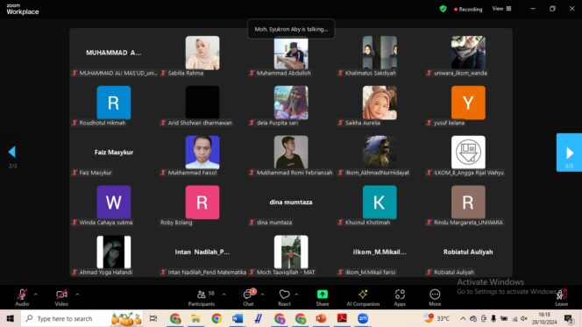
Task: Show hidden system tray icons
Action: click(463, 318)
